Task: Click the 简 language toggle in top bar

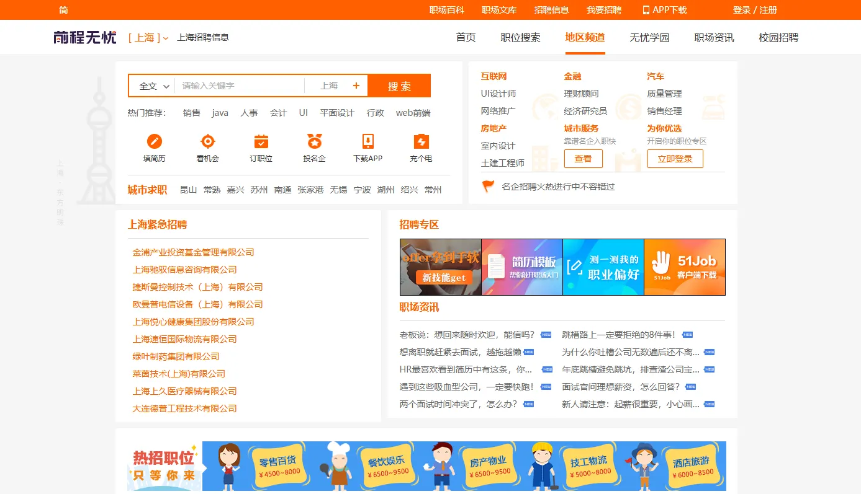Action: tap(63, 10)
